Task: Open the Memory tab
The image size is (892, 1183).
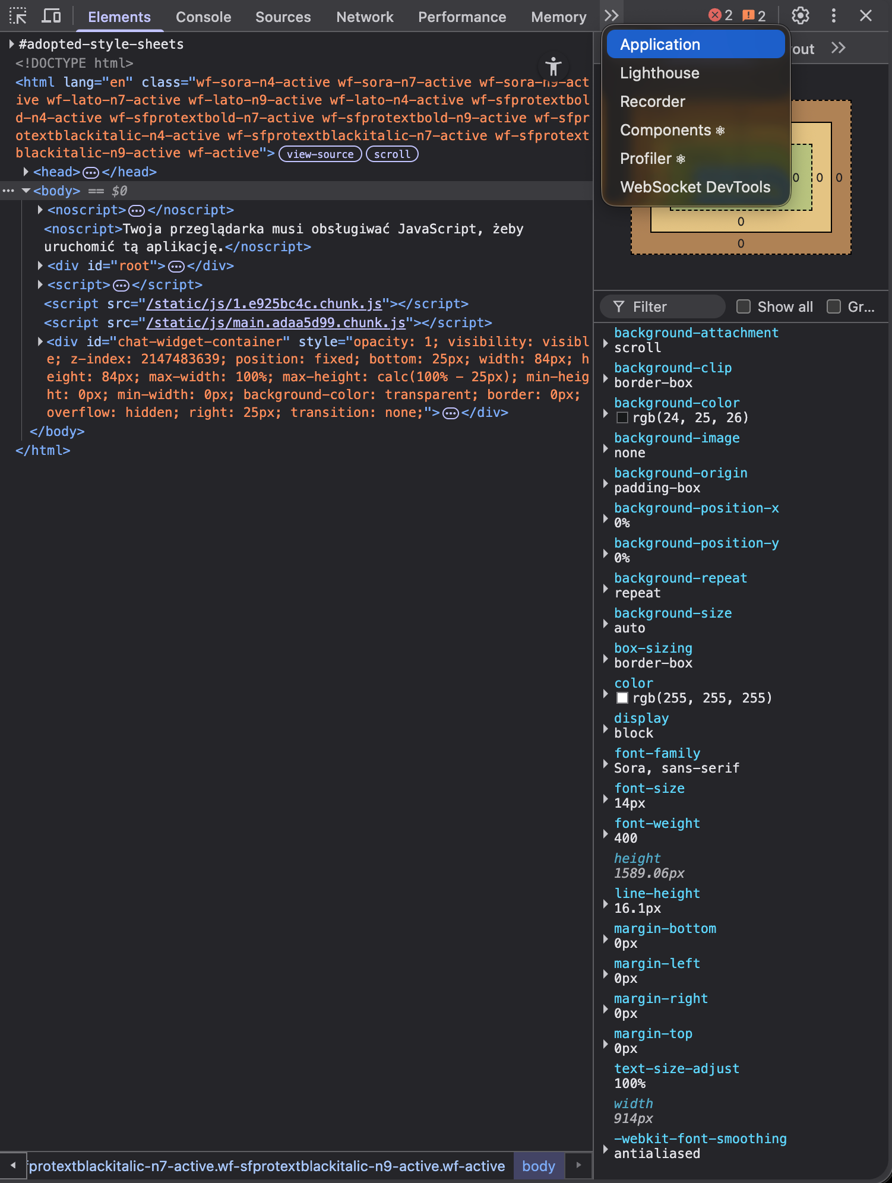Action: (559, 17)
